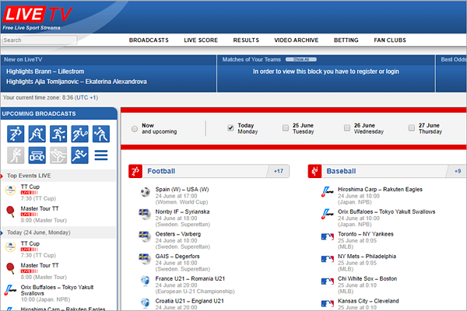Uncheck the Today Monday checkbox

(230, 128)
